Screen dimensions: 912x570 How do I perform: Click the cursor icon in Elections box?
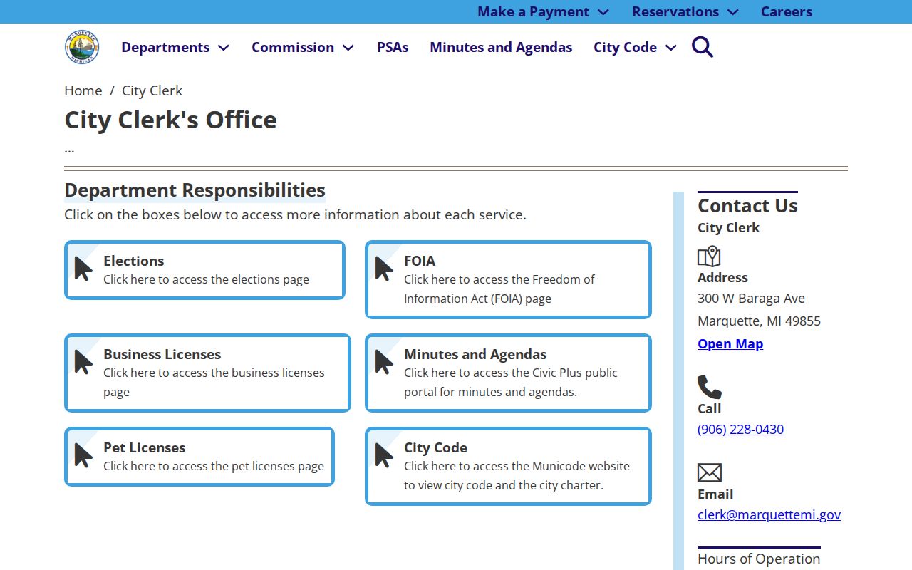83,269
